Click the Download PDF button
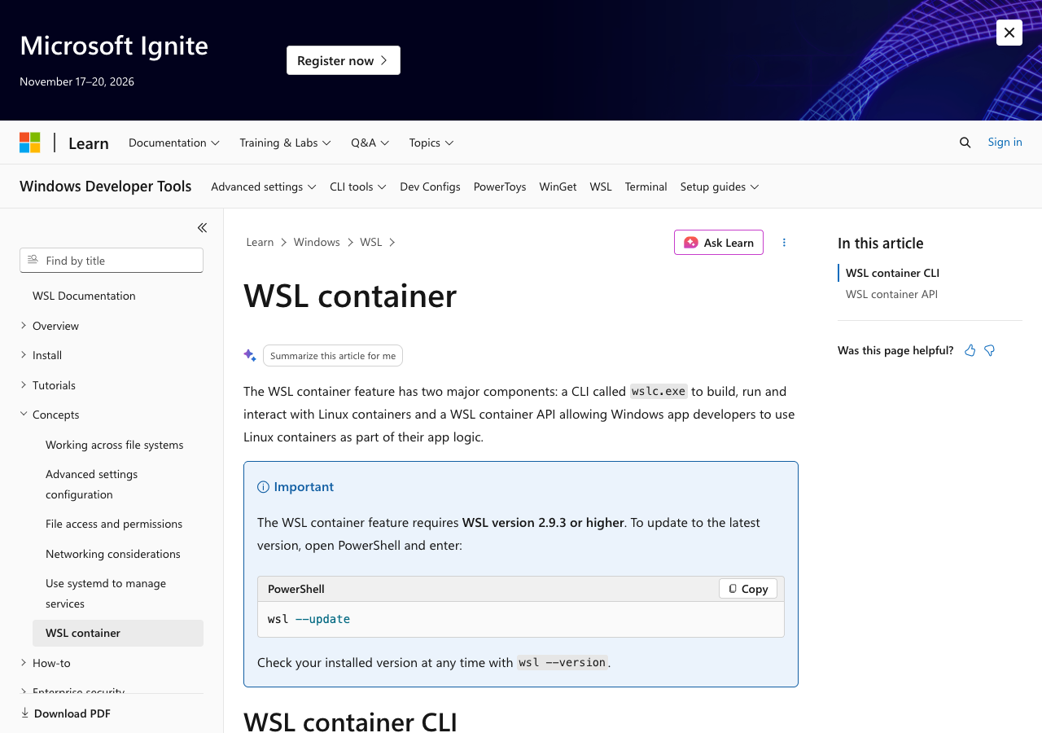Screen dimensions: 1042x733 coord(66,713)
